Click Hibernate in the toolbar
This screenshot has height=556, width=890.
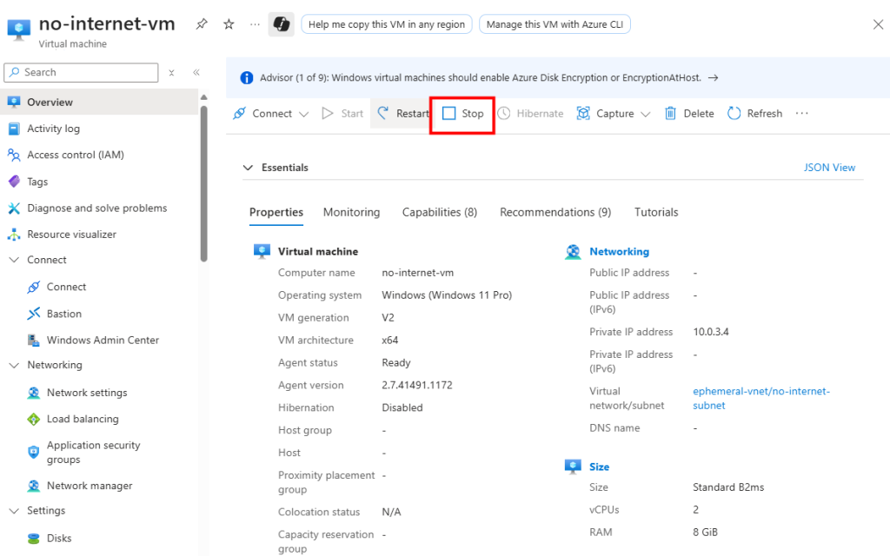531,114
